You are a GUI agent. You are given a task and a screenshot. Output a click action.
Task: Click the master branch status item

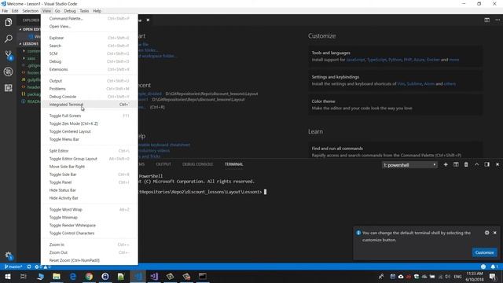coord(13,266)
